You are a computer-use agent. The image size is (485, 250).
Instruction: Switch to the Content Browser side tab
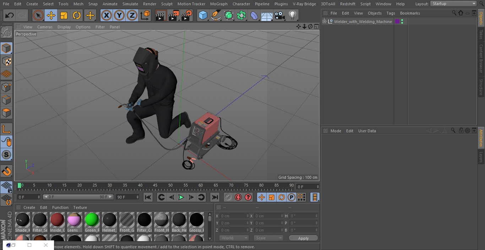click(481, 59)
